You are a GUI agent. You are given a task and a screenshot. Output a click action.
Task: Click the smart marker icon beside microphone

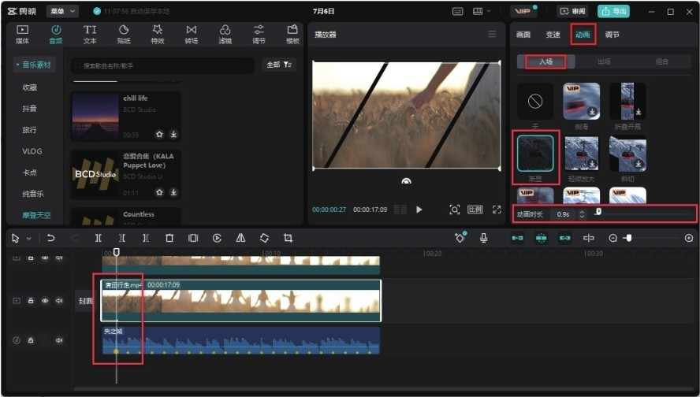(460, 238)
